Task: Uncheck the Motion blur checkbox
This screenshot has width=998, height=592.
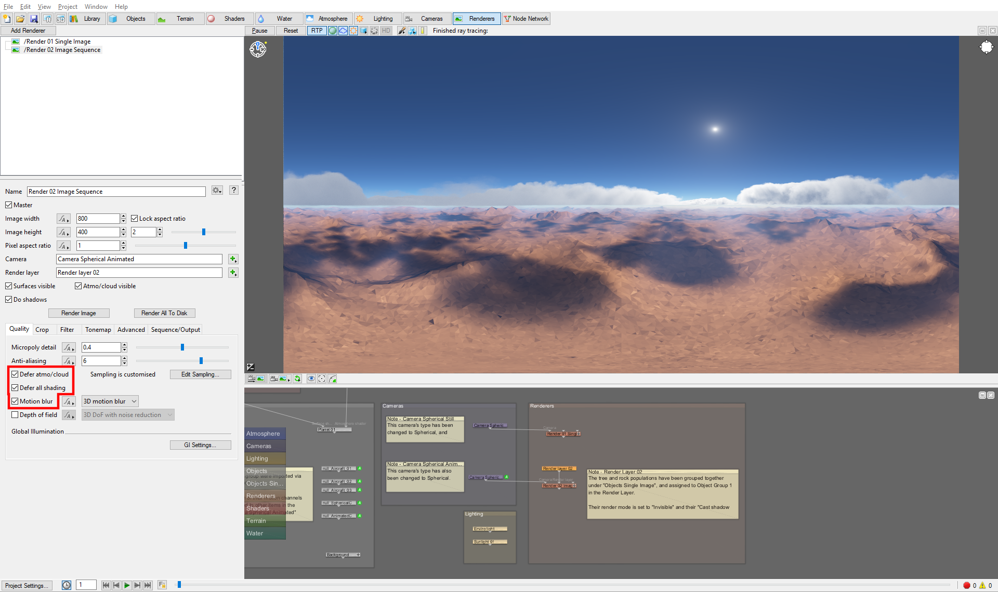Action: 15,401
